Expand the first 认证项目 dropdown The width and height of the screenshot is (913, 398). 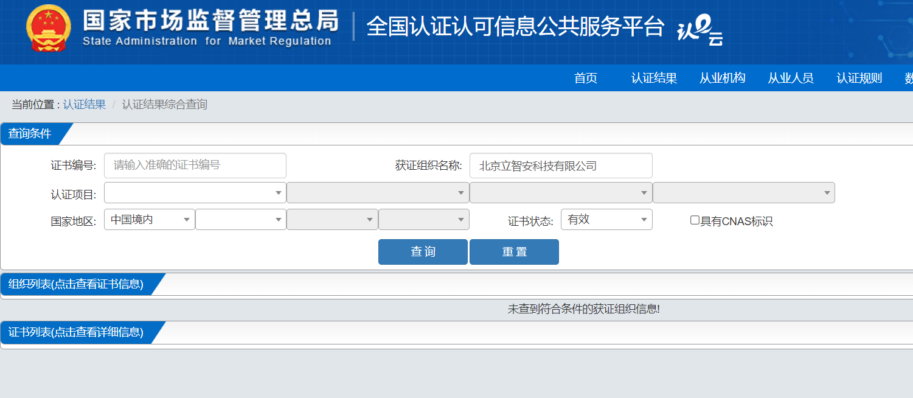[195, 193]
